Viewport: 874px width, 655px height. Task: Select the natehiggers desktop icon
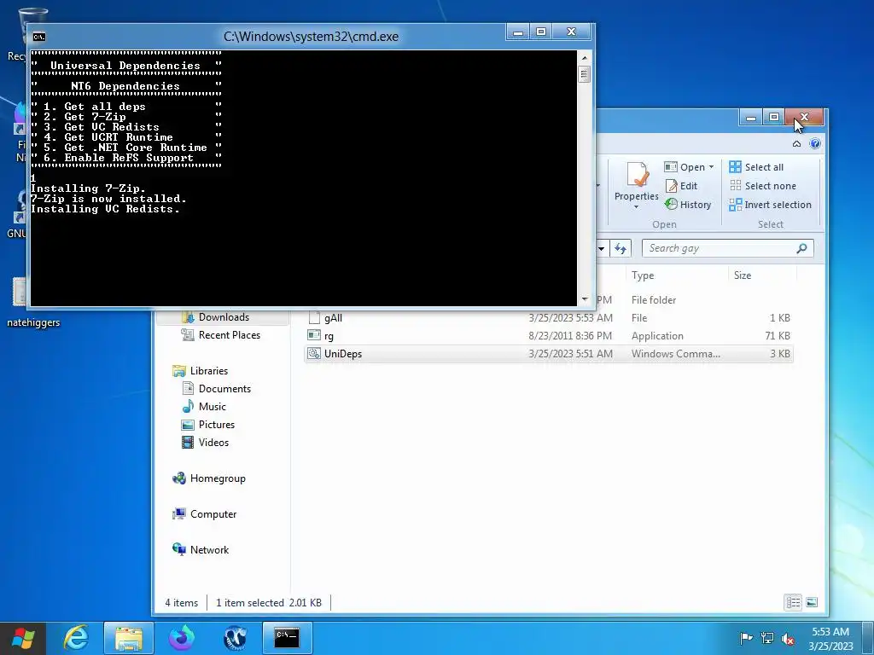coord(33,303)
